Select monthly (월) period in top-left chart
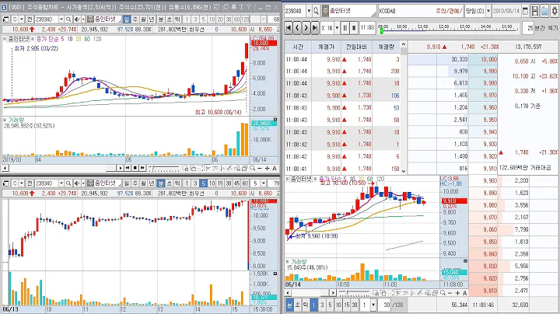The height and width of the screenshot is (314, 560). (143, 19)
